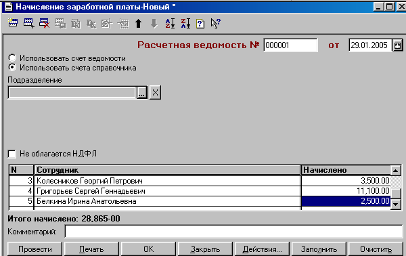Click the greyed debit/credit document icon
Image resolution: width=406 pixels, height=256 pixels.
click(76, 24)
